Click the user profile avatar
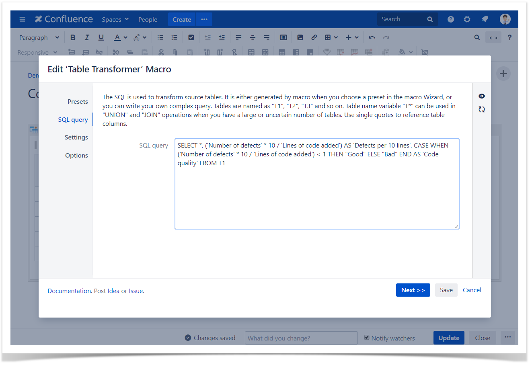Viewport: 532px width, 365px height. click(x=505, y=19)
